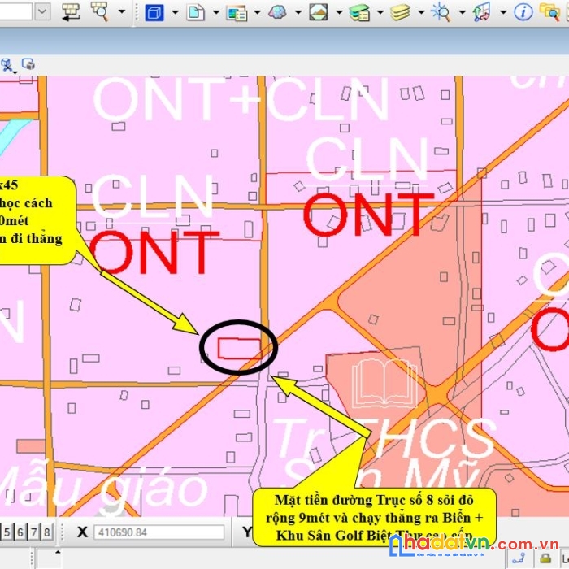Click the brick wall with back arrow icon

point(71,12)
